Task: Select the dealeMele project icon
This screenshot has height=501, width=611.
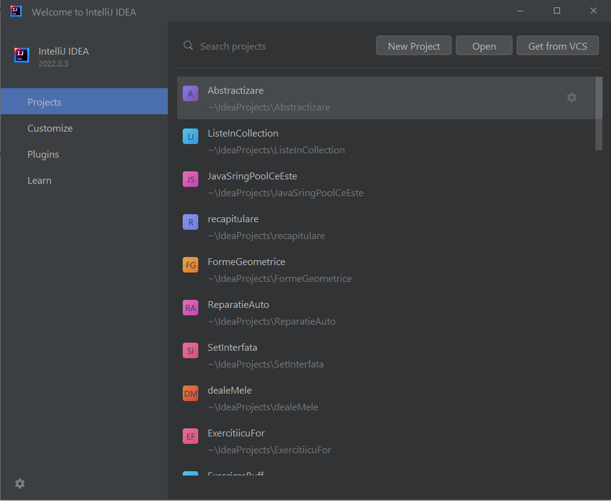Action: coord(190,393)
